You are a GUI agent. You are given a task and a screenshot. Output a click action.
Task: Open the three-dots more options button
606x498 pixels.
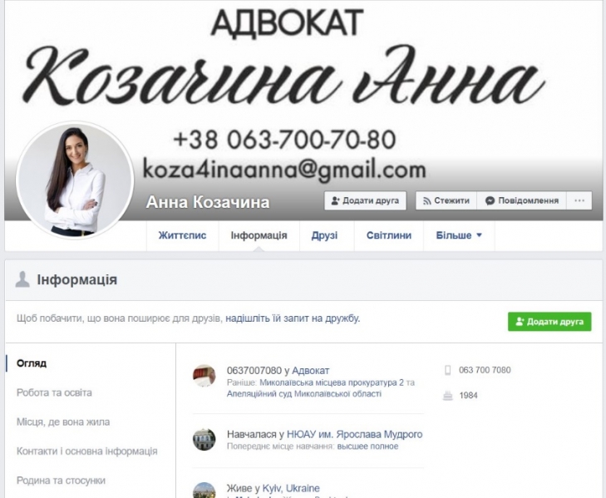tap(579, 200)
